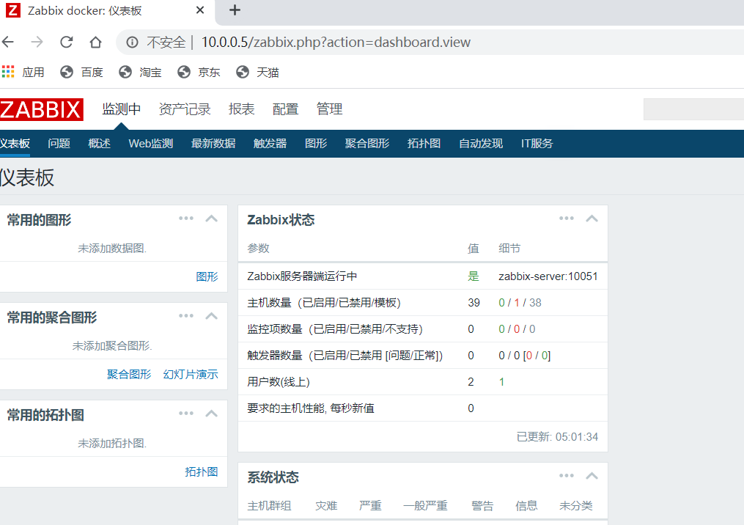The image size is (744, 525).
Task: Collapse the 常用的图形 widget
Action: [212, 219]
